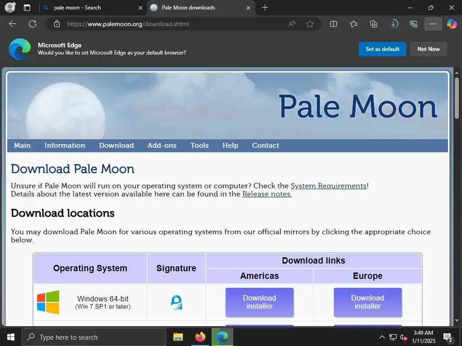Click the scrollbar down arrow
The height and width of the screenshot is (346, 462).
tap(457, 320)
